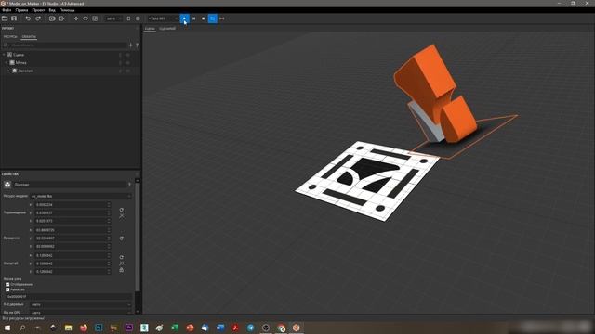
Task: Click the rotation Y value field
Action: [73, 238]
